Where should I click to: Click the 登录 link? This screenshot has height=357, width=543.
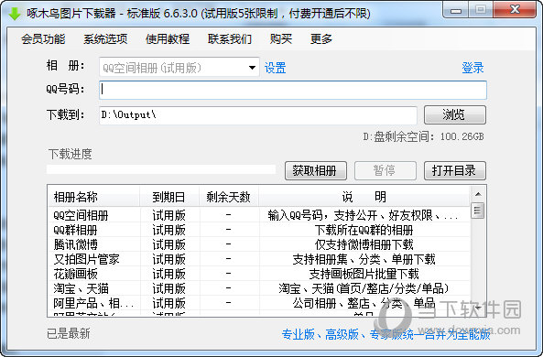(472, 68)
